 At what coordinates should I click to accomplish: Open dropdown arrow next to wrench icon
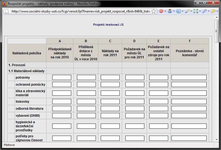209,11
